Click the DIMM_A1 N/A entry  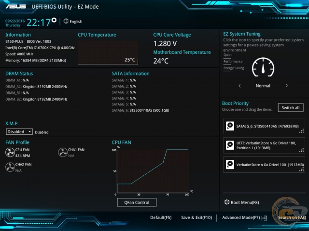[17, 80]
